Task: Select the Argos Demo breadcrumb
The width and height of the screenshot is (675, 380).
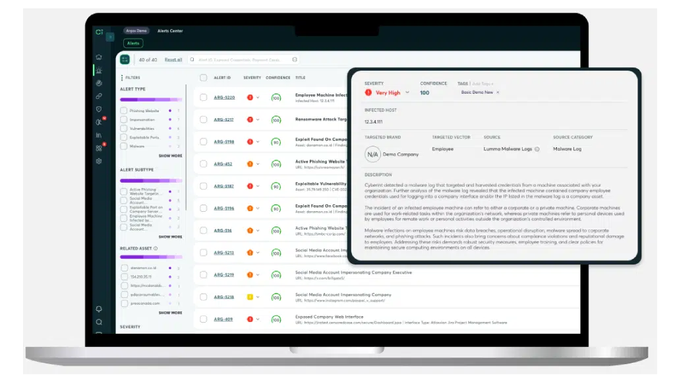Action: pos(136,31)
